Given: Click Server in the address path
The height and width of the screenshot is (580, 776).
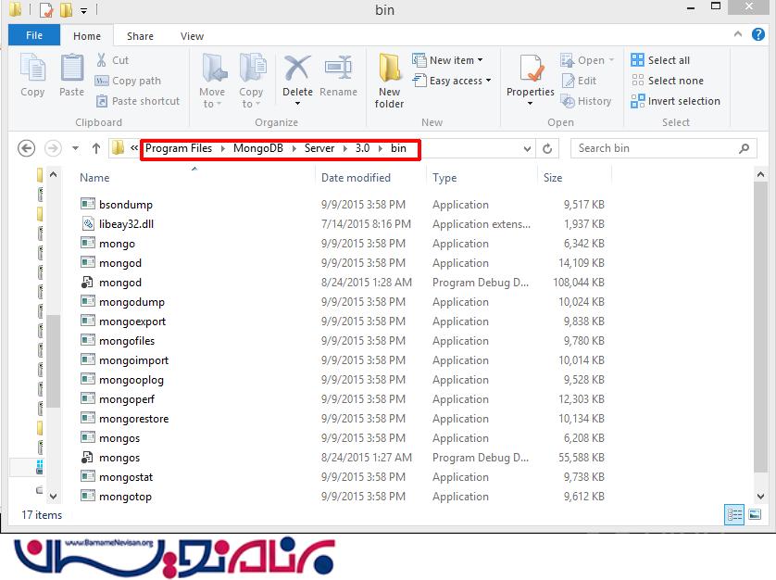Looking at the screenshot, I should 319,148.
